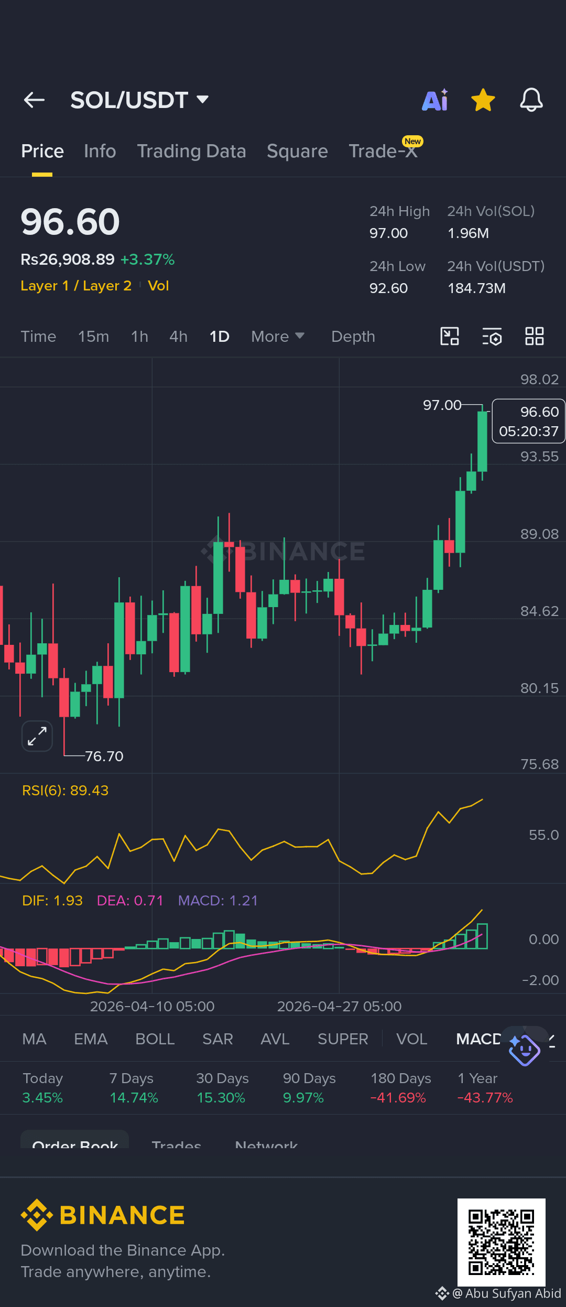Viewport: 566px width, 1307px height.
Task: Tap the 24h Vol(SOL) 1.96M value
Action: pyautogui.click(x=468, y=233)
